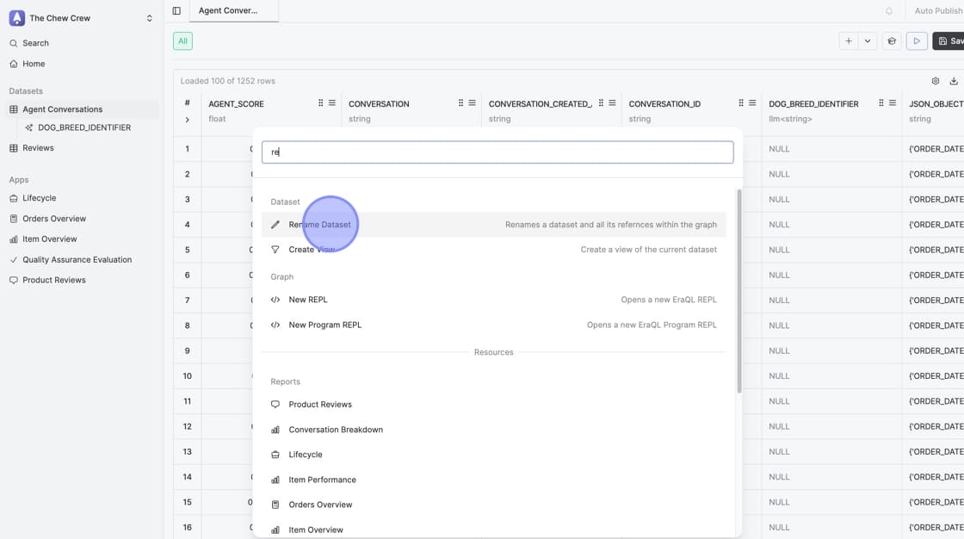Toggle Auto Publish option

click(938, 11)
